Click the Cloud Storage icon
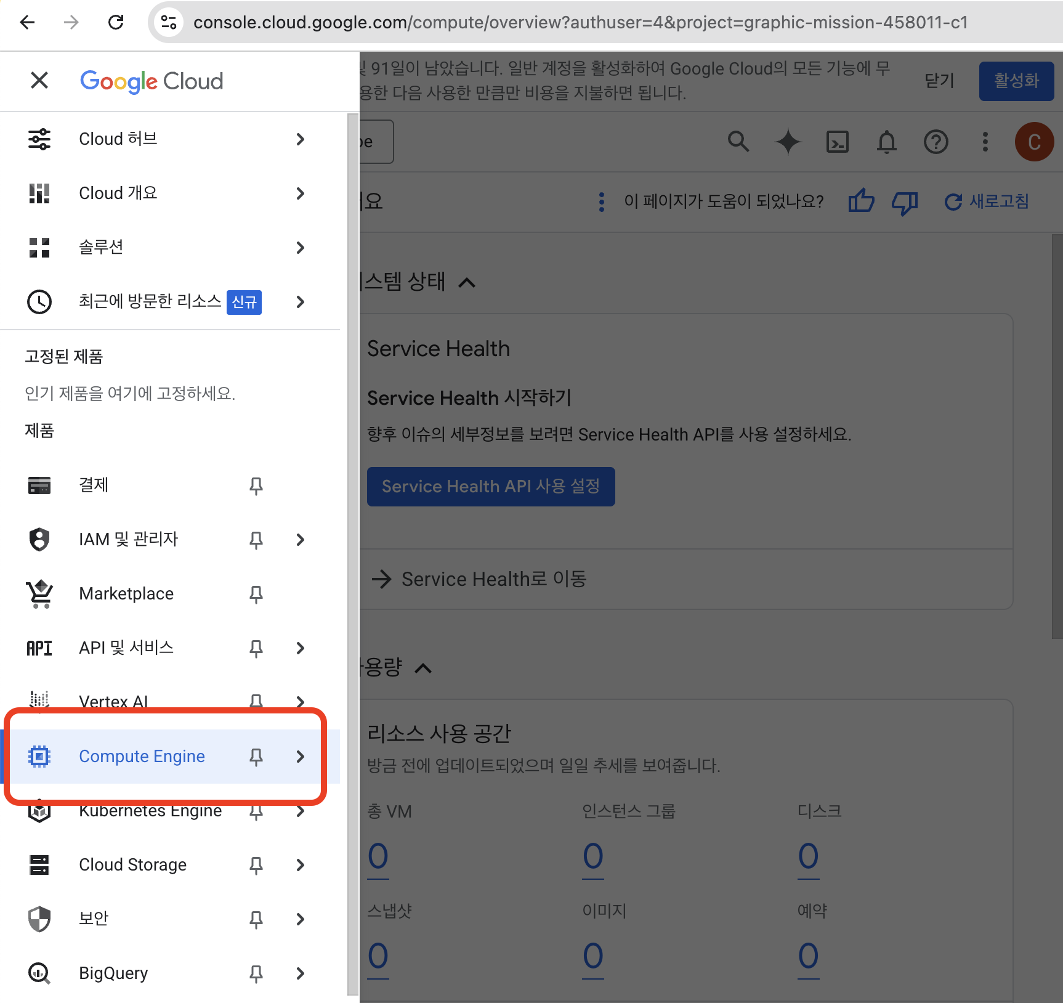Image resolution: width=1063 pixels, height=1003 pixels. coord(39,865)
